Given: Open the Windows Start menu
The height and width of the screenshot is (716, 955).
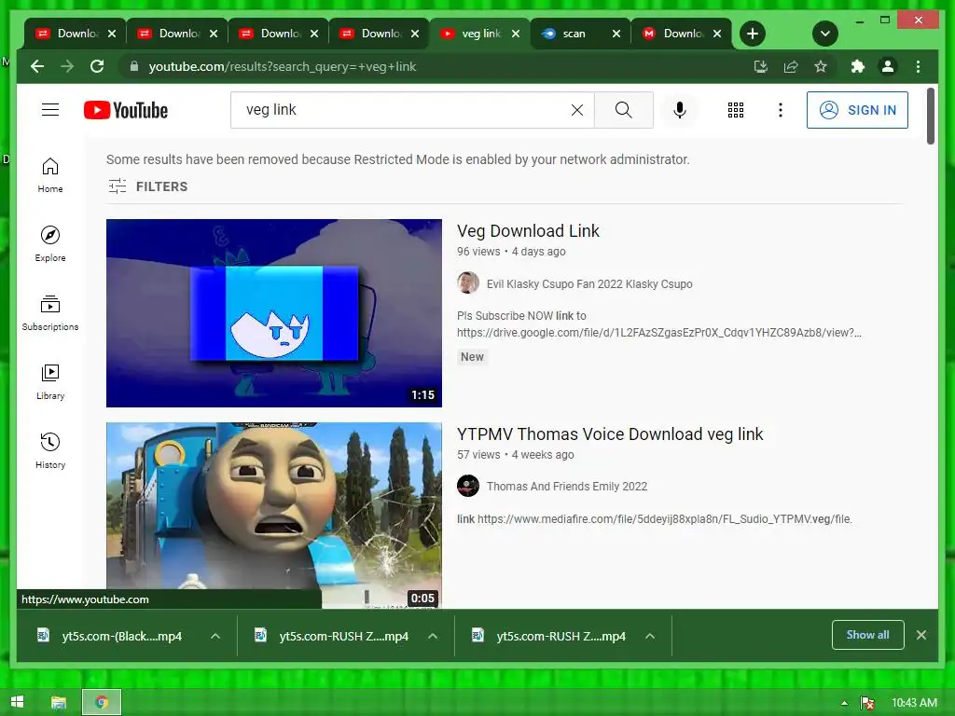Looking at the screenshot, I should (17, 702).
